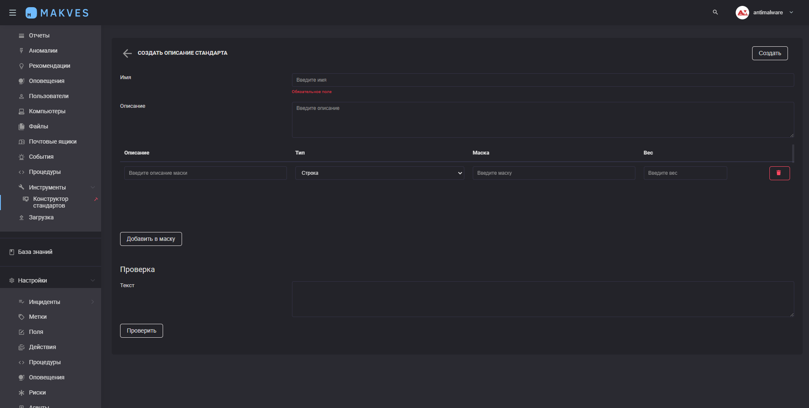The height and width of the screenshot is (408, 809).
Task: Collapse the Инструменты section chevron
Action: [93, 187]
